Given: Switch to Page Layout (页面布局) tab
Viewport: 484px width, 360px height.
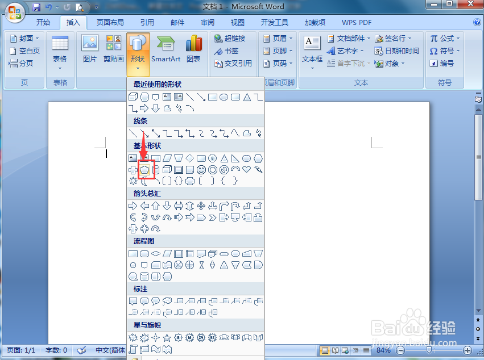Looking at the screenshot, I should tap(110, 22).
